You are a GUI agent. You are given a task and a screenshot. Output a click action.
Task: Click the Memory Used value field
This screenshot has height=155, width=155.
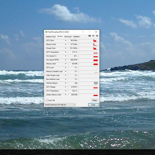[73, 64]
